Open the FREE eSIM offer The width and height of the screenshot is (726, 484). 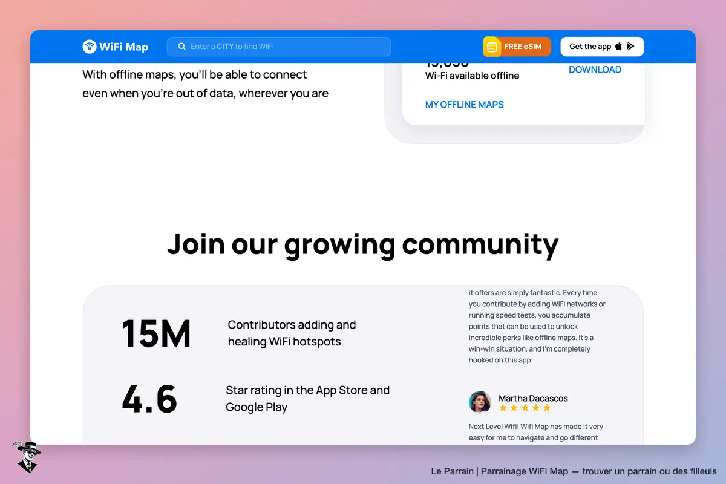tap(517, 47)
